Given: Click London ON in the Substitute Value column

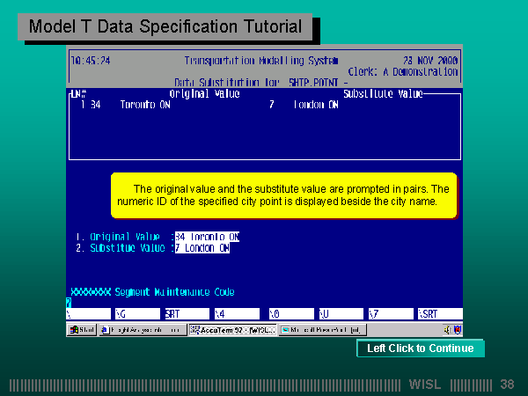Looking at the screenshot, I should coord(315,105).
